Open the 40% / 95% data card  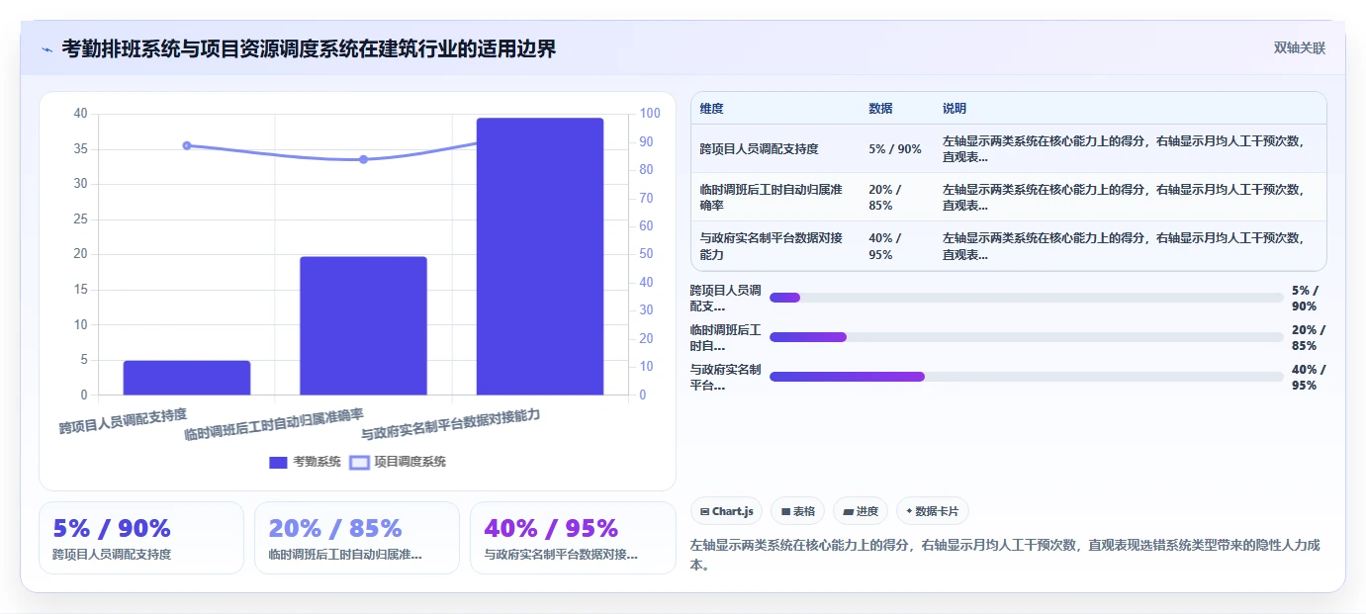click(x=573, y=538)
